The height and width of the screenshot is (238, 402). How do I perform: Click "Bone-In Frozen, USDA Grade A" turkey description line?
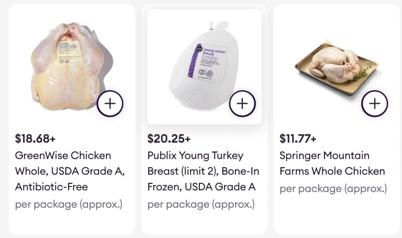point(201,187)
